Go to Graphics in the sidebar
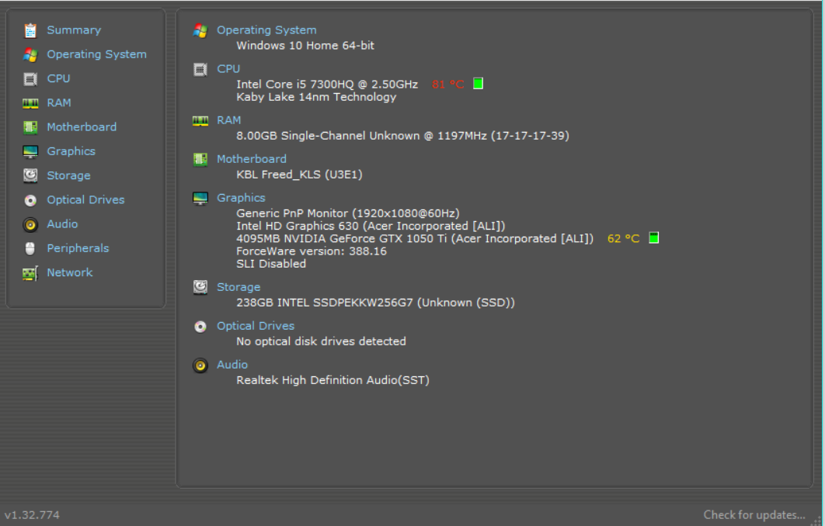 point(71,151)
